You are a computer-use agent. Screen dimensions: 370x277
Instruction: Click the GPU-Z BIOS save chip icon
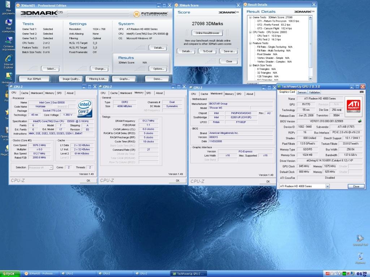coord(360,121)
